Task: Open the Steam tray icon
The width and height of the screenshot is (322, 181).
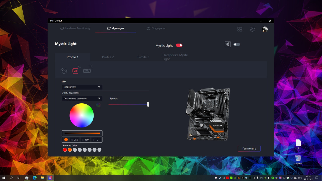Action: tap(220, 178)
